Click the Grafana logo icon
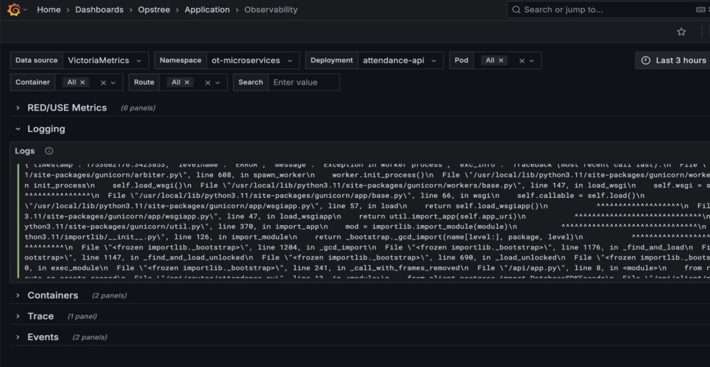This screenshot has height=367, width=710. (14, 10)
